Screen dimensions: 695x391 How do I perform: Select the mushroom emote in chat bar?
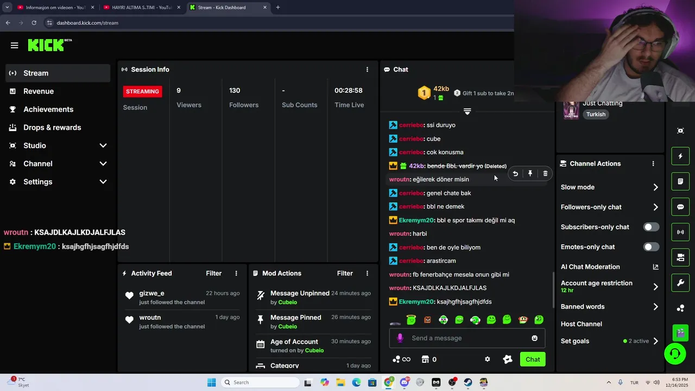click(x=523, y=320)
